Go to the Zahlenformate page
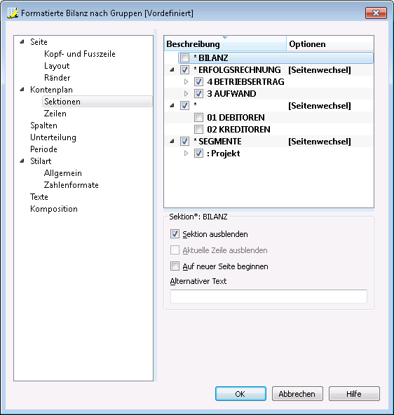 click(72, 185)
